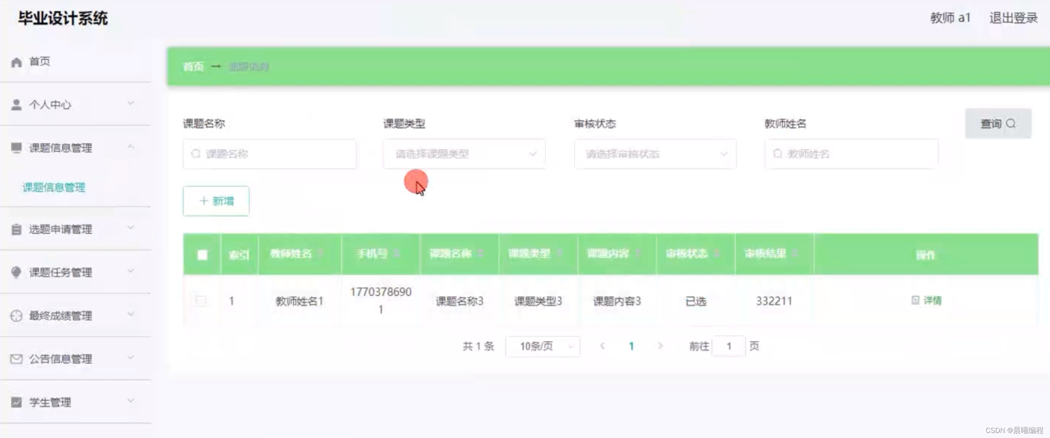Select page number 1 in pagination
Image resolution: width=1050 pixels, height=438 pixels.
tap(631, 346)
